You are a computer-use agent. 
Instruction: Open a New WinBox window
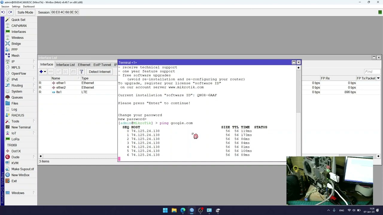(20, 175)
